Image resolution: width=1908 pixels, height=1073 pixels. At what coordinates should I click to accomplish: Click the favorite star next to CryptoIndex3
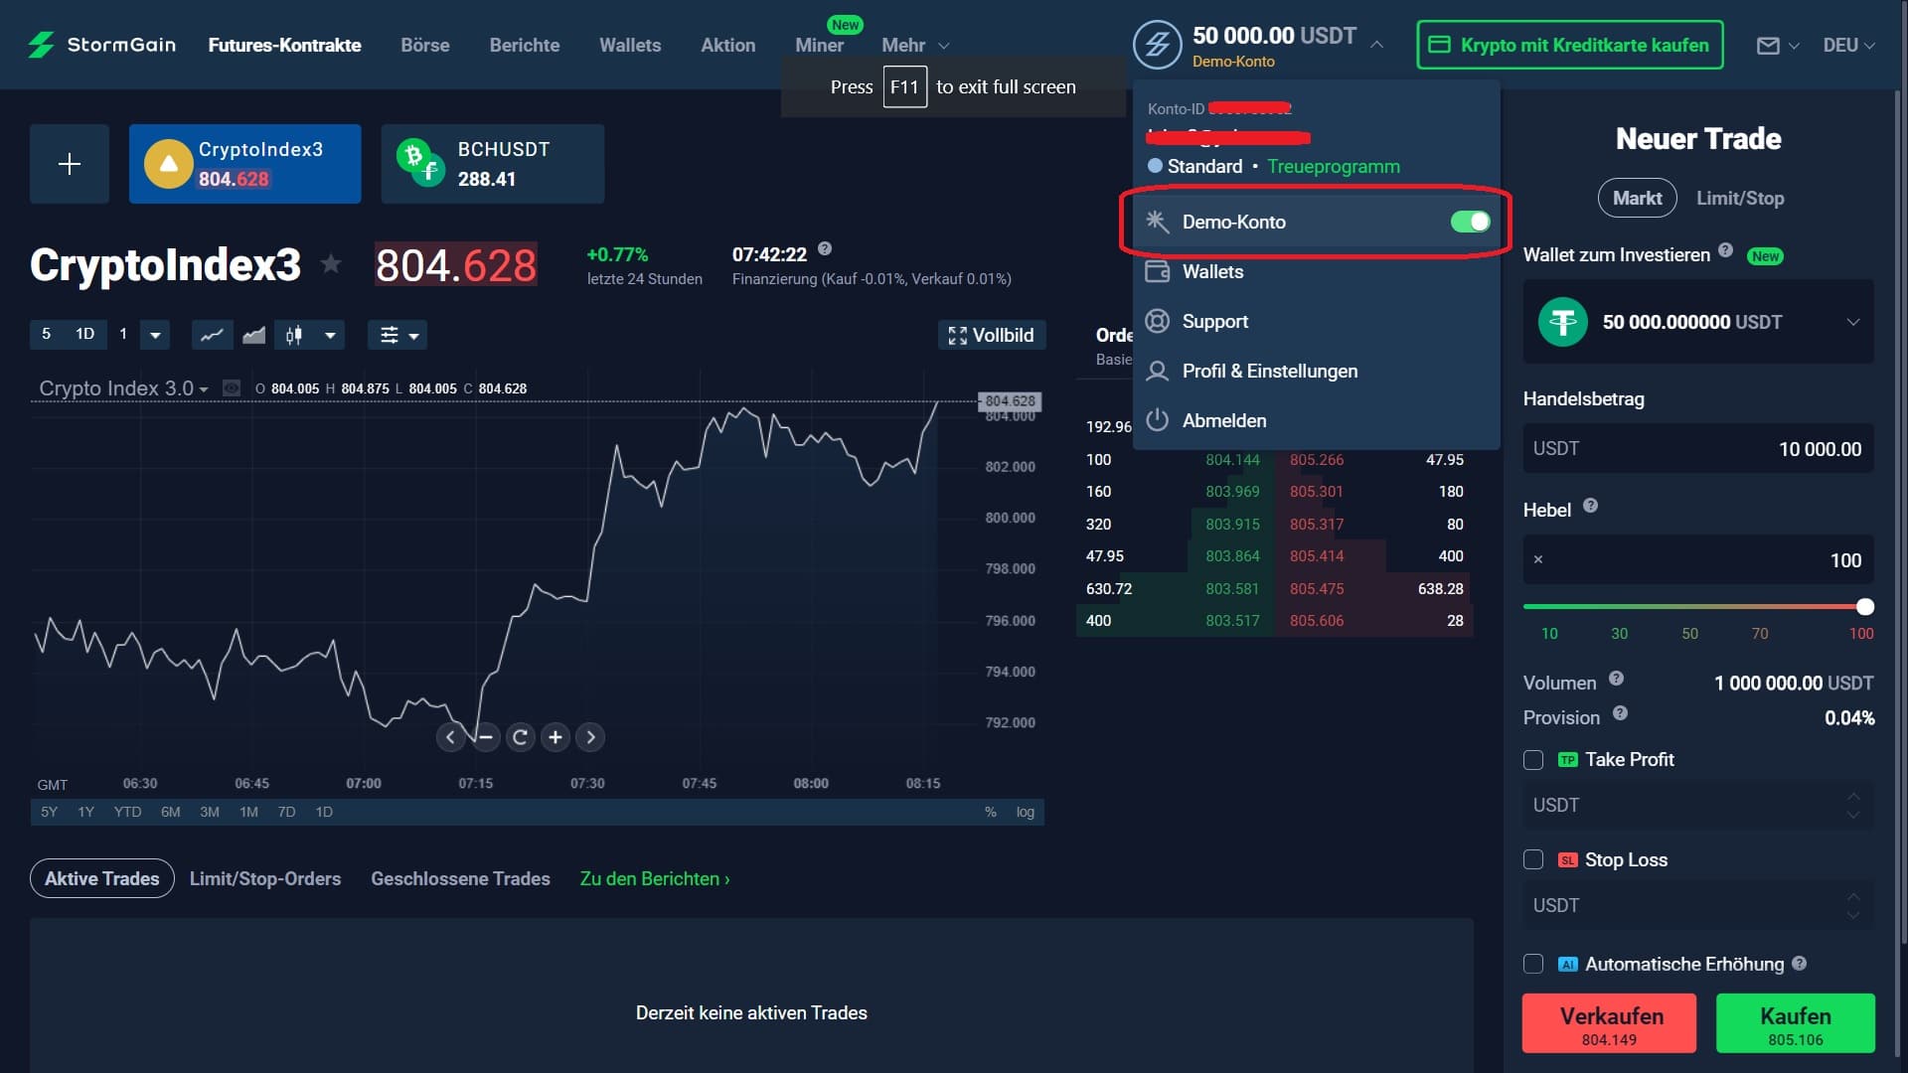[331, 264]
